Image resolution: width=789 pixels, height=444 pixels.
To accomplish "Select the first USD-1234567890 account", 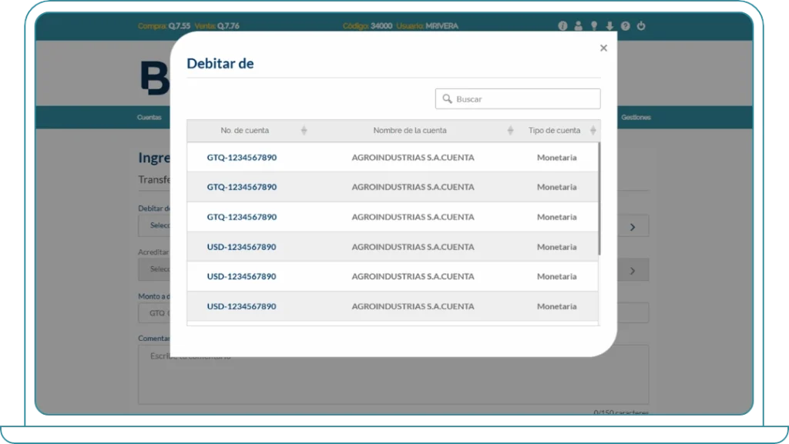I will coord(241,247).
